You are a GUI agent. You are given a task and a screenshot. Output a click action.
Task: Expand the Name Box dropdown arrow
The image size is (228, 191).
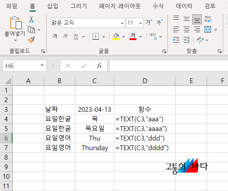click(x=42, y=65)
